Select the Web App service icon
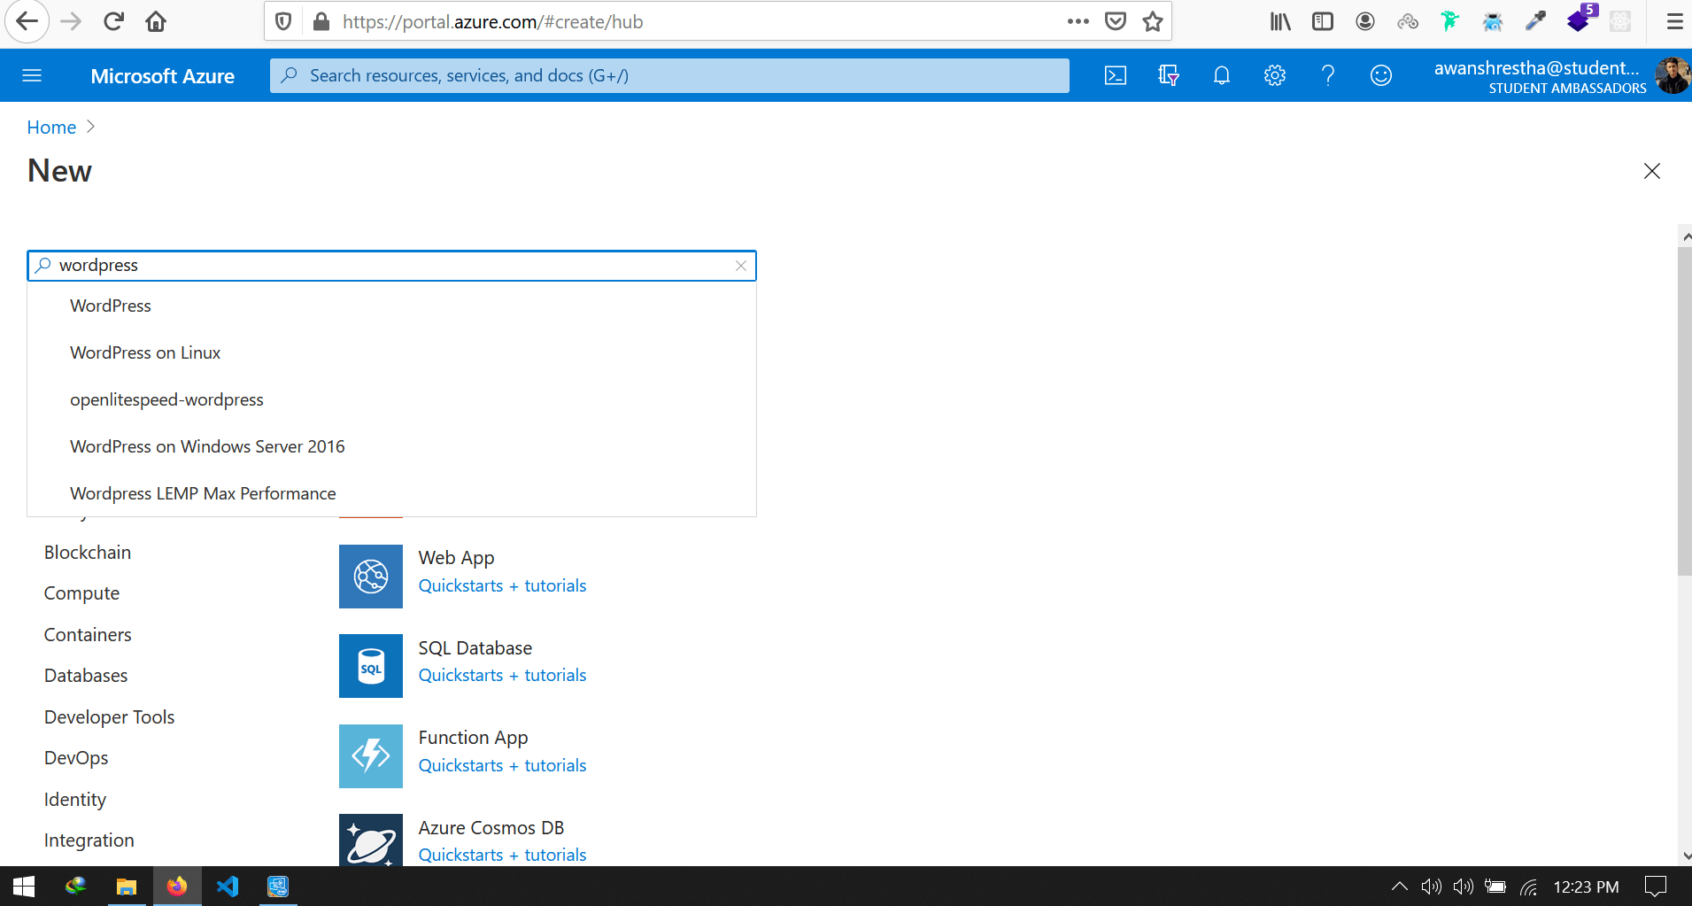This screenshot has width=1692, height=906. click(x=370, y=576)
